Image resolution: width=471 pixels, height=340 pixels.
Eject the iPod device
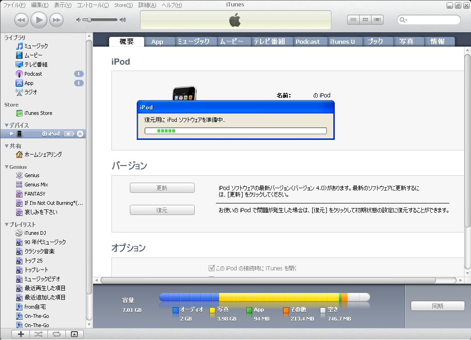[80, 134]
